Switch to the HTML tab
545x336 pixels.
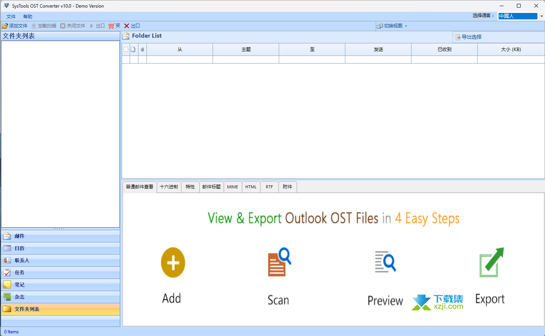tap(251, 187)
